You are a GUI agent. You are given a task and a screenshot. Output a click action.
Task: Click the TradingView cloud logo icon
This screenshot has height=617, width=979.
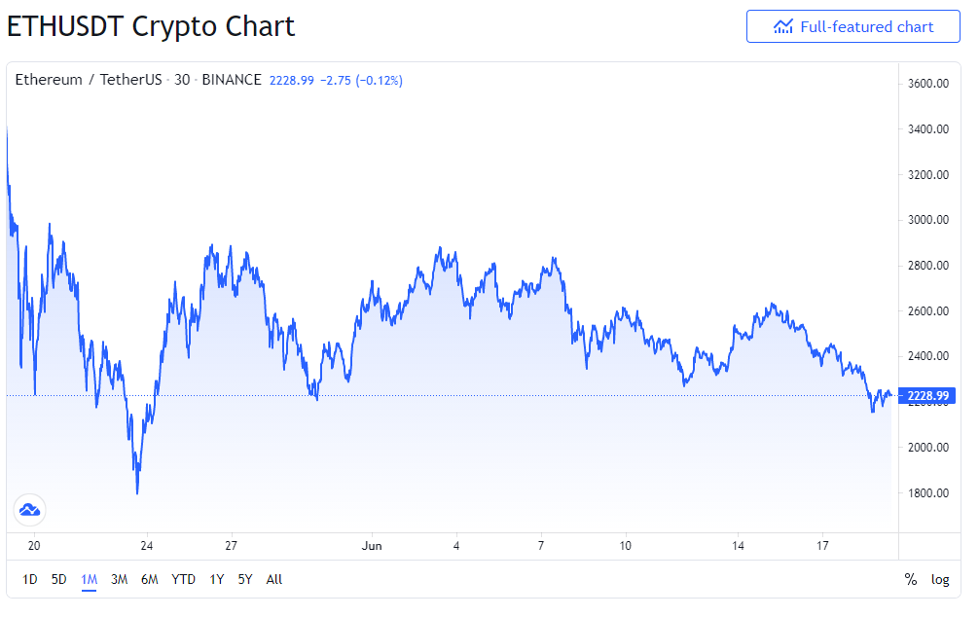point(29,510)
